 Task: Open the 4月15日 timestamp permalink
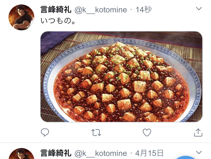tap(149, 153)
